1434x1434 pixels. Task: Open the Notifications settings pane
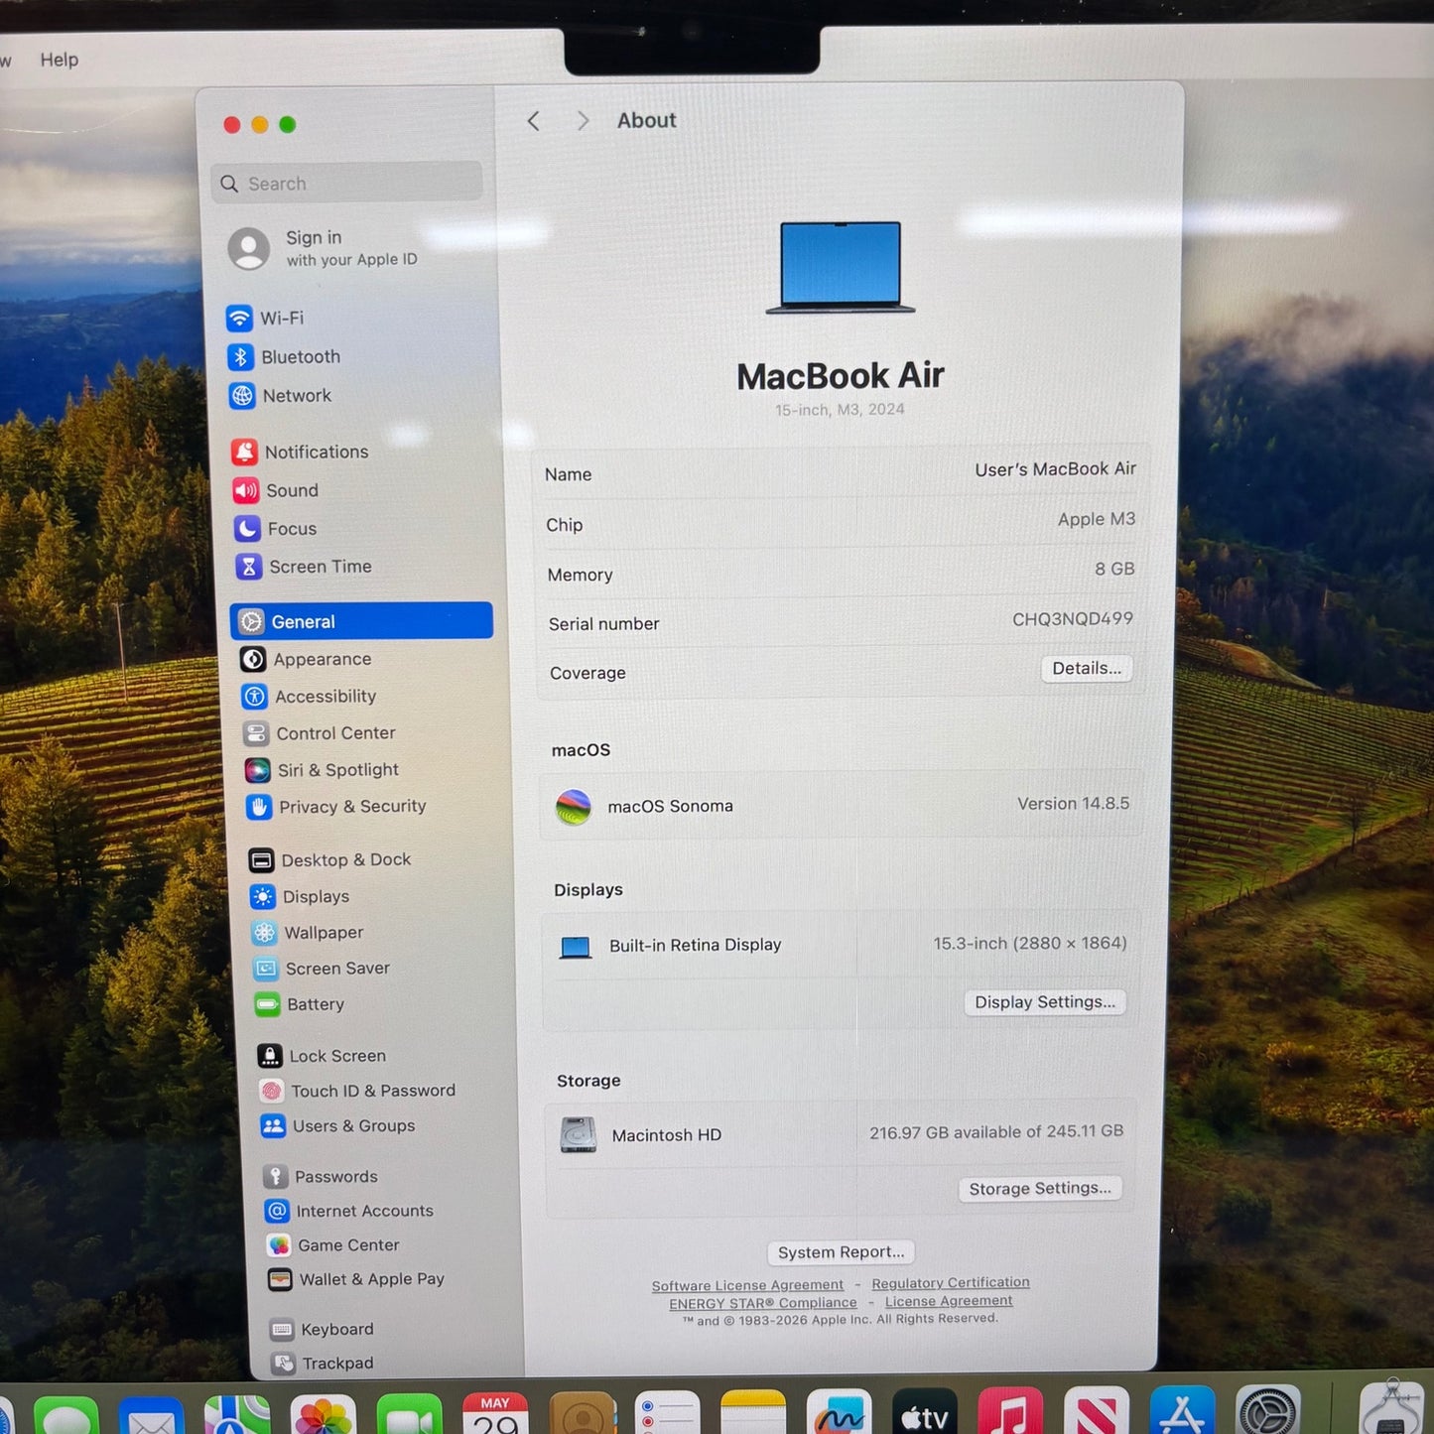pos(300,453)
